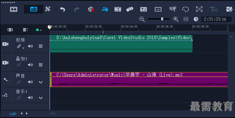Click 00:00:08:00 on the time ruler
The height and width of the screenshot is (118, 235).
click(200, 27)
